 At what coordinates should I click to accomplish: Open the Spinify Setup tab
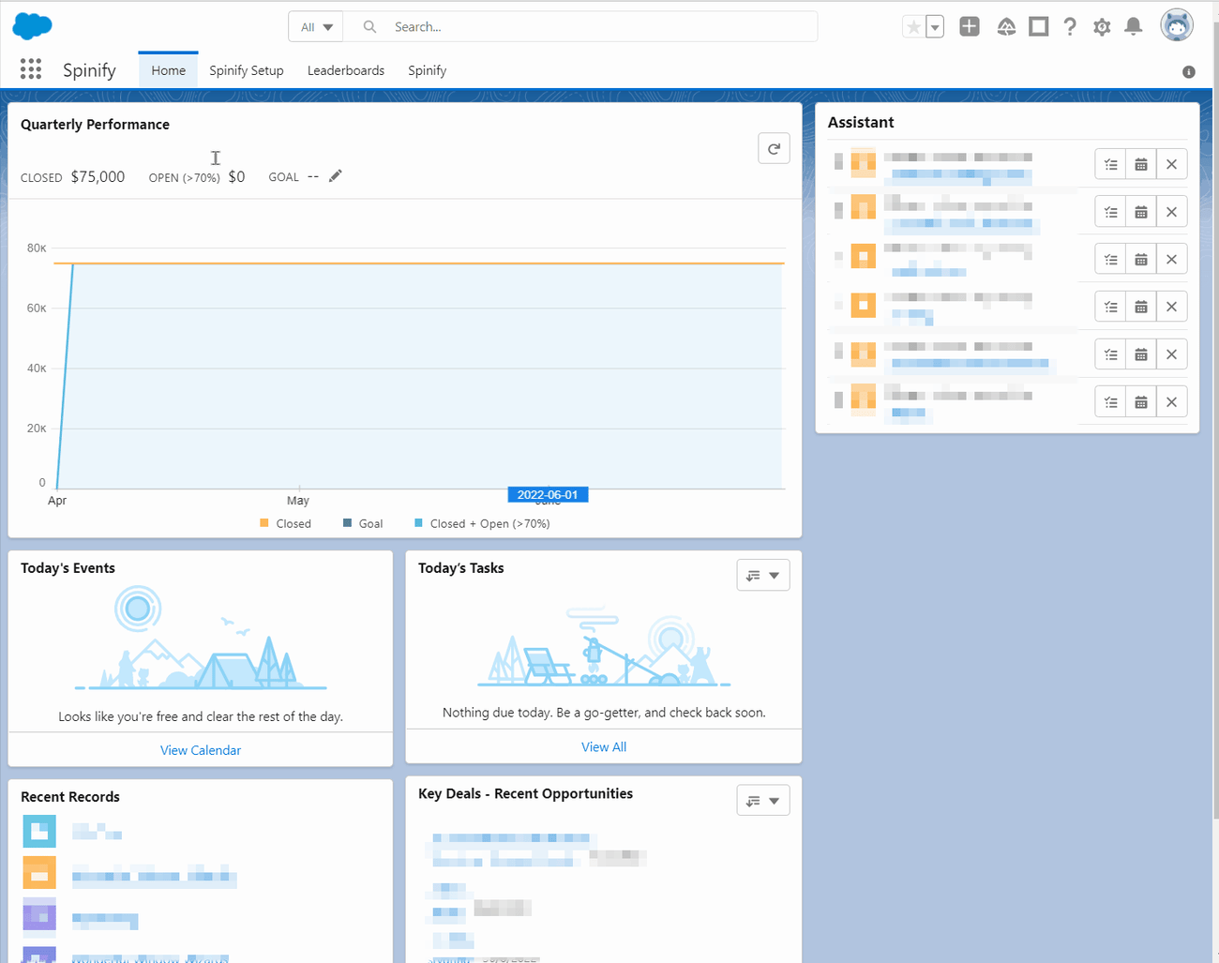[x=247, y=70]
